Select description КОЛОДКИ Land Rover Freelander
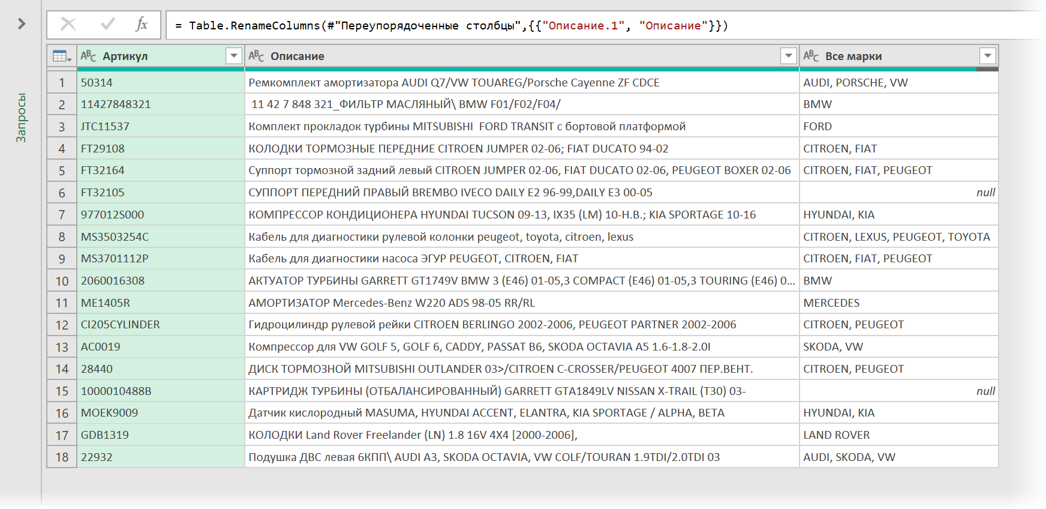This screenshot has height=509, width=1046. pyautogui.click(x=522, y=435)
